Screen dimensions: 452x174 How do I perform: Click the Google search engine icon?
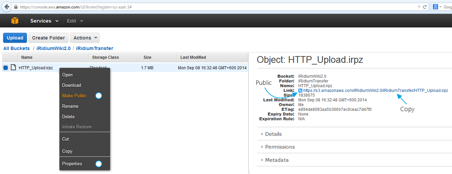435,7
